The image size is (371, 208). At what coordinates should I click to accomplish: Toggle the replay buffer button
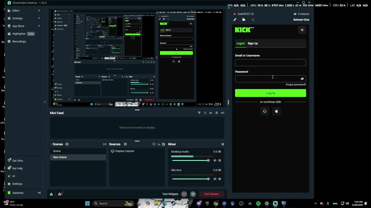click(x=193, y=194)
